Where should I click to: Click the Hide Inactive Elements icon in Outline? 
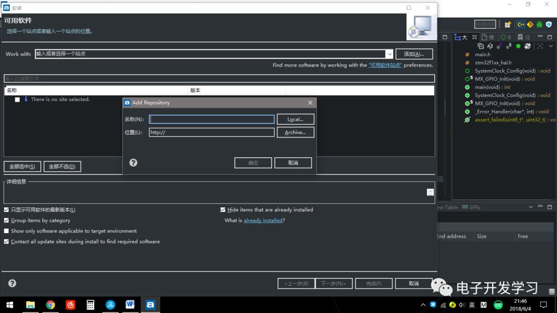click(528, 46)
